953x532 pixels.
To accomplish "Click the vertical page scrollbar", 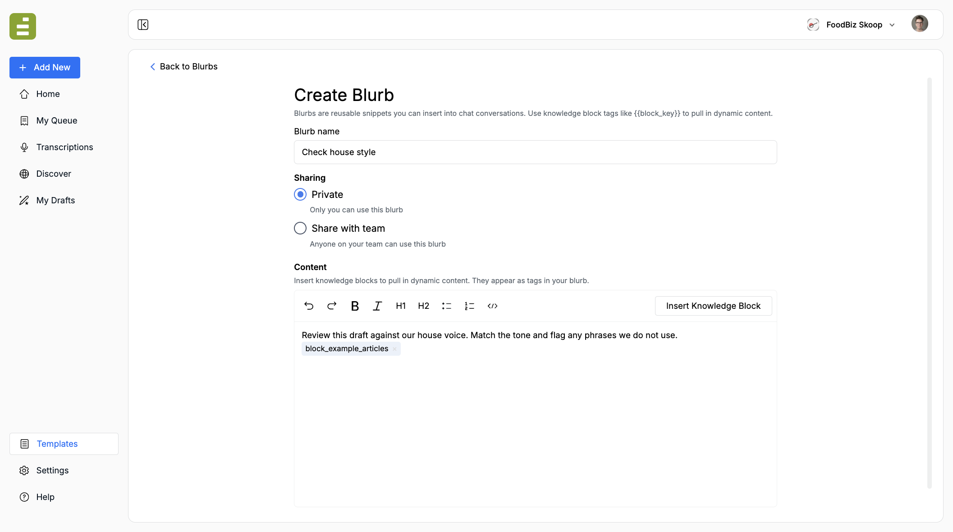I will [x=929, y=283].
